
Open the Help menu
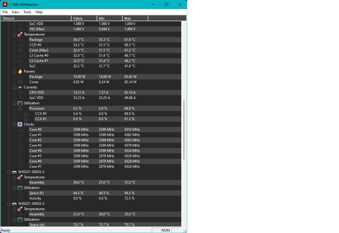point(39,12)
